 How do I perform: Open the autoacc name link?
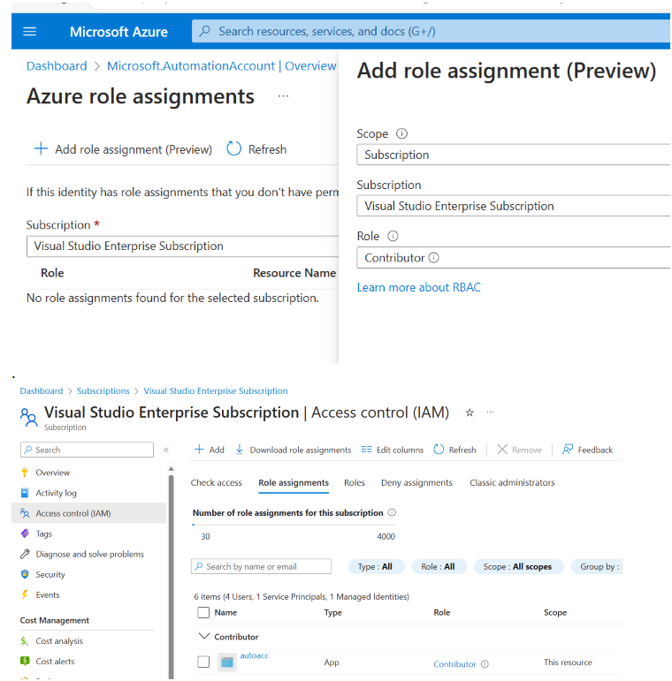(255, 655)
